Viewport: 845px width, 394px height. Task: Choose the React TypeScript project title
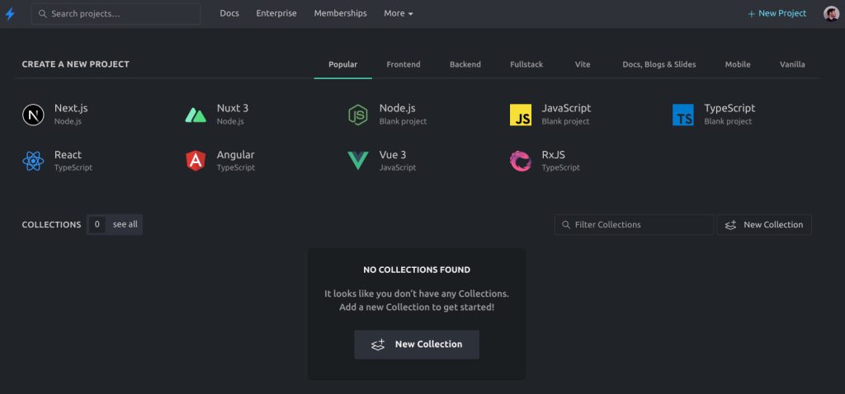pyautogui.click(x=68, y=155)
